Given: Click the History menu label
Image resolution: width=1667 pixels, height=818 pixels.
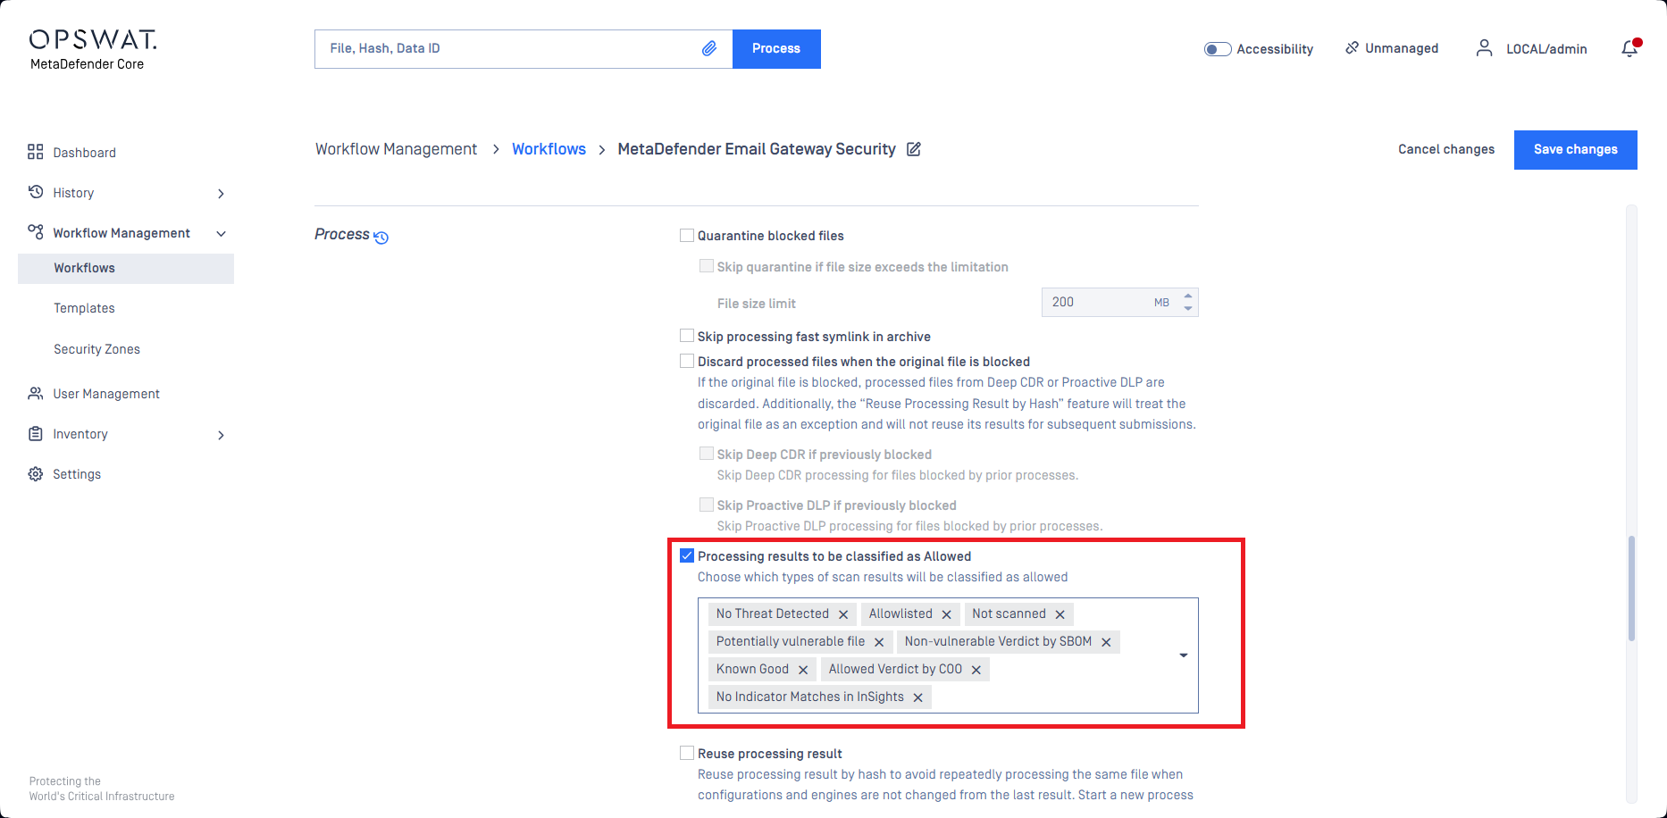Looking at the screenshot, I should pyautogui.click(x=73, y=193).
